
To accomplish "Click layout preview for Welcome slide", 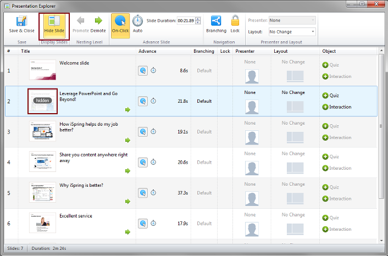I will click(295, 76).
